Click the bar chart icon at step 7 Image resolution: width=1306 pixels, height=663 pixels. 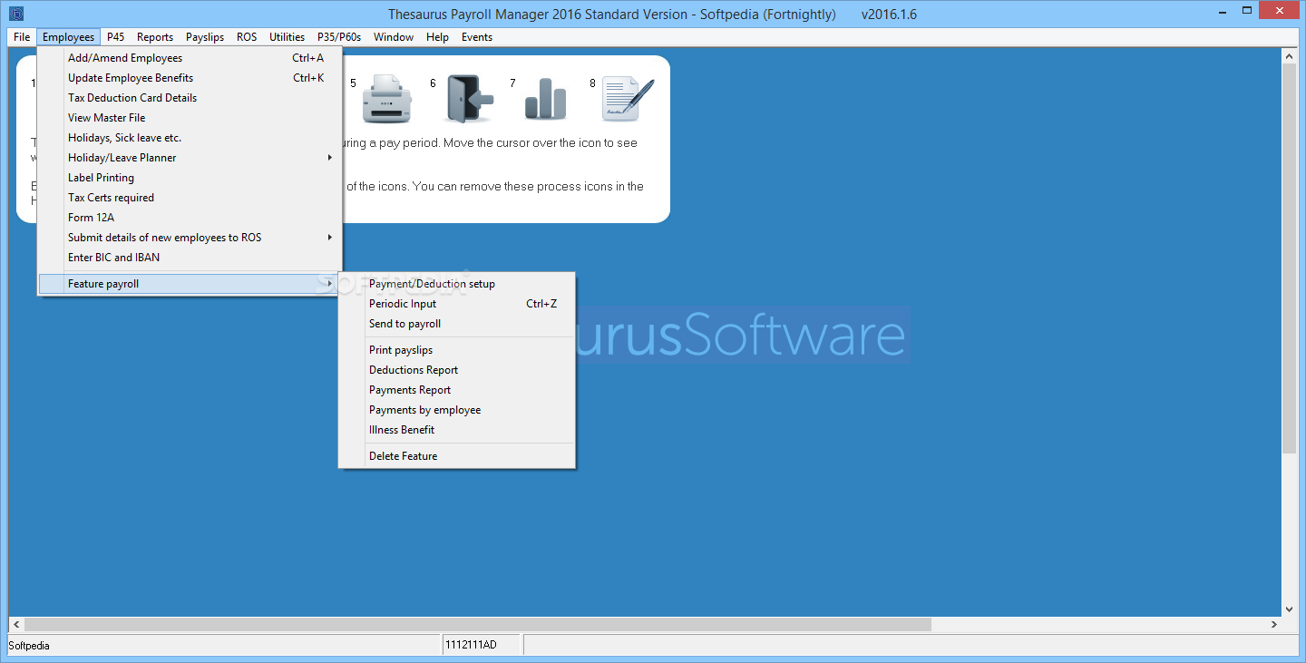[x=545, y=98]
